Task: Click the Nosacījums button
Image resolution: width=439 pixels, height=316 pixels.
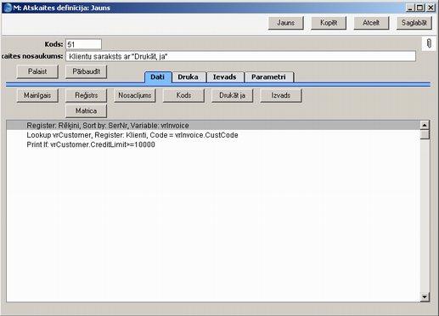Action: coord(135,95)
